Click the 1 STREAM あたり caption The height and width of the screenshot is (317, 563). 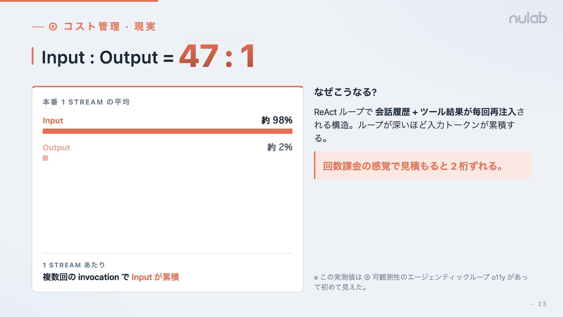point(74,265)
